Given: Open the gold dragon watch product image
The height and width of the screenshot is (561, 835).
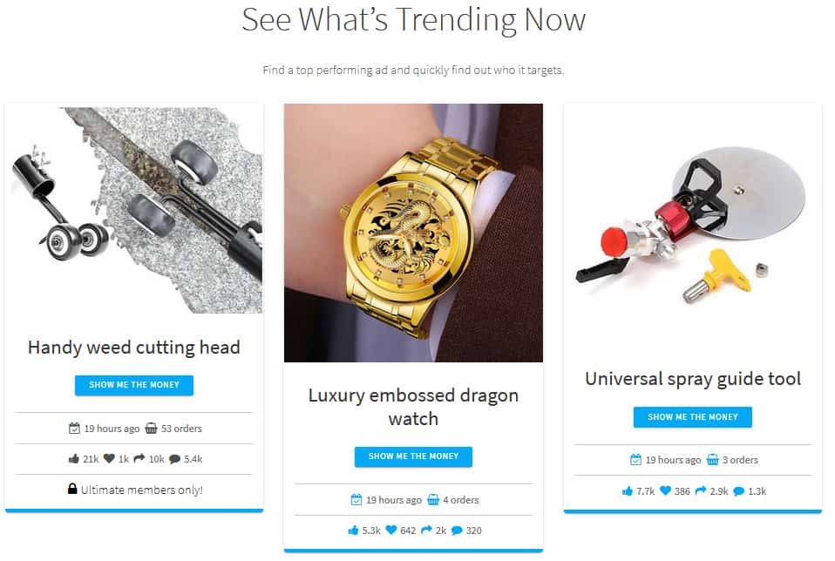Looking at the screenshot, I should (413, 233).
